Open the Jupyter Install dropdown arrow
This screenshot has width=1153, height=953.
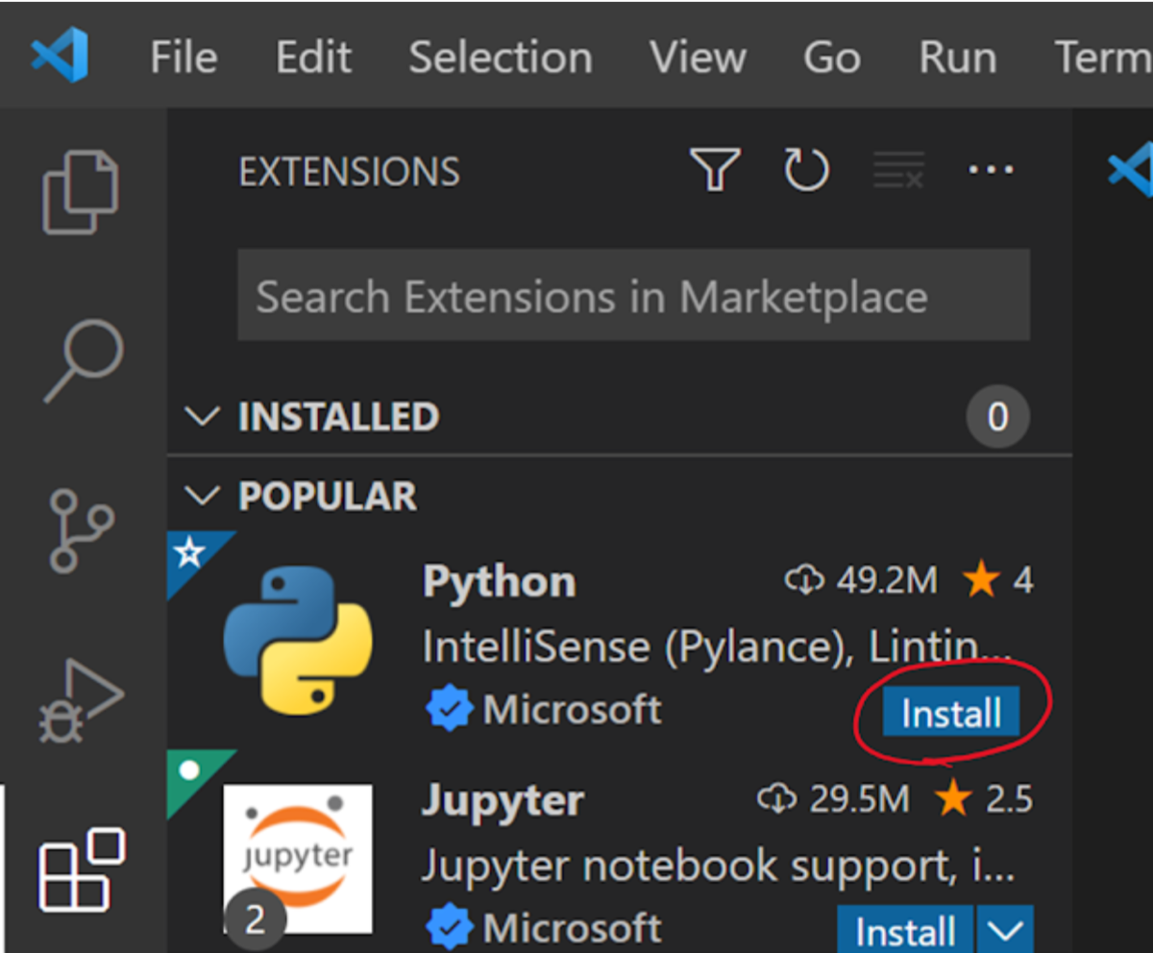point(1005,931)
